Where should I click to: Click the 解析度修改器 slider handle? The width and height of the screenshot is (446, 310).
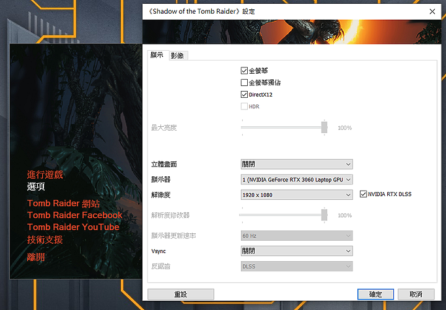click(324, 215)
